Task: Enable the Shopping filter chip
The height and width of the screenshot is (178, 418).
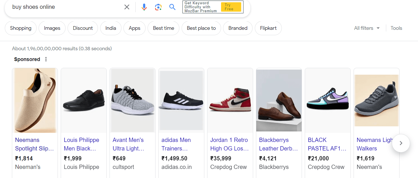Action: pyautogui.click(x=20, y=28)
